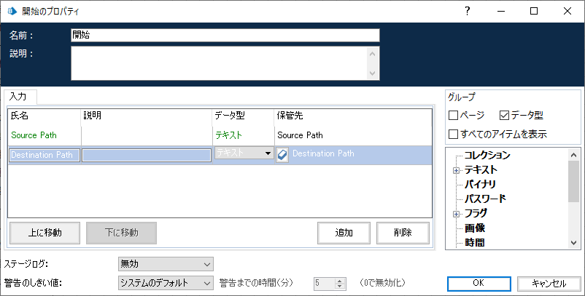
Task: Click the キャンセル button
Action: point(549,284)
